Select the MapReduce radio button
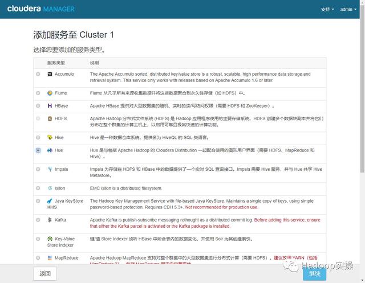365x283 pixels. (x=38, y=258)
